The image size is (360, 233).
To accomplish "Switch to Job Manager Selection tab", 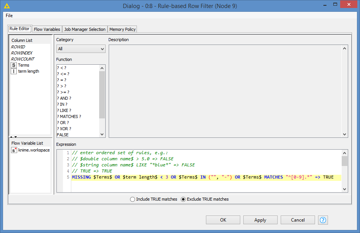I will point(85,29).
